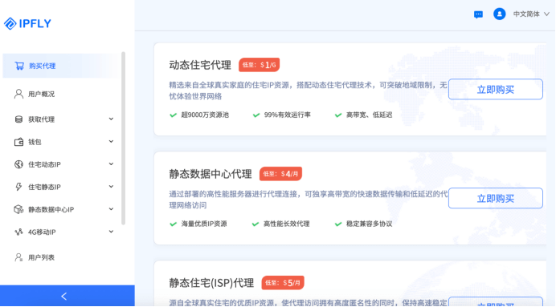Click 立即购买 for 动态住宅代理

[x=496, y=90]
